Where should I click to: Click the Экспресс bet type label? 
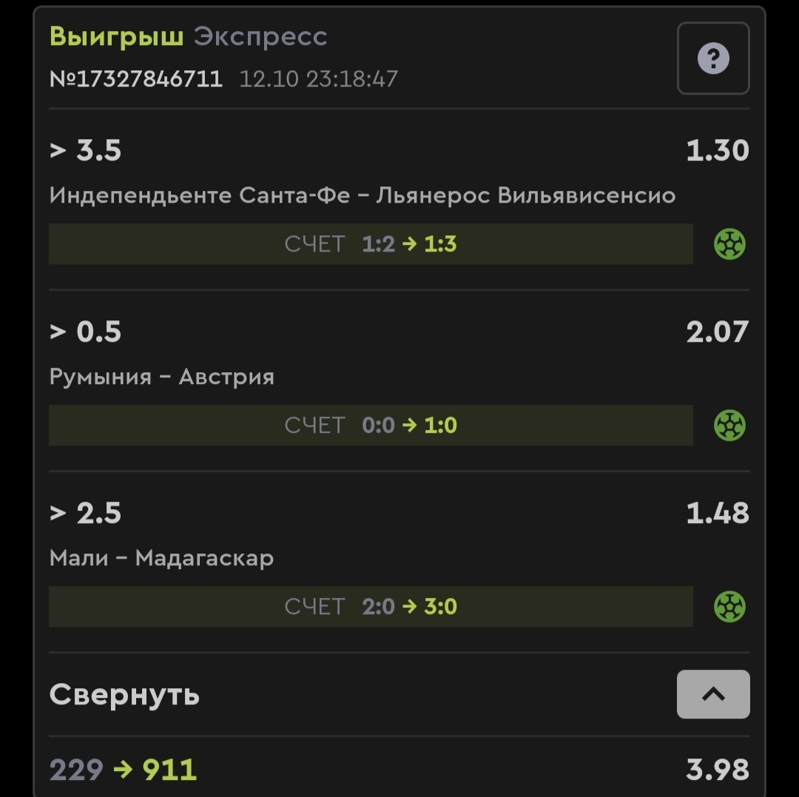[x=260, y=36]
